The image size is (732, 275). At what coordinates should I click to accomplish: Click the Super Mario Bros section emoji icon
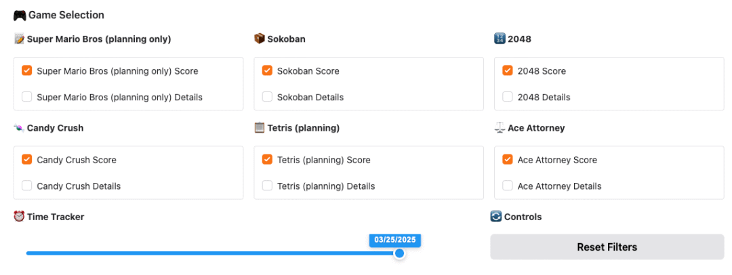(x=19, y=39)
